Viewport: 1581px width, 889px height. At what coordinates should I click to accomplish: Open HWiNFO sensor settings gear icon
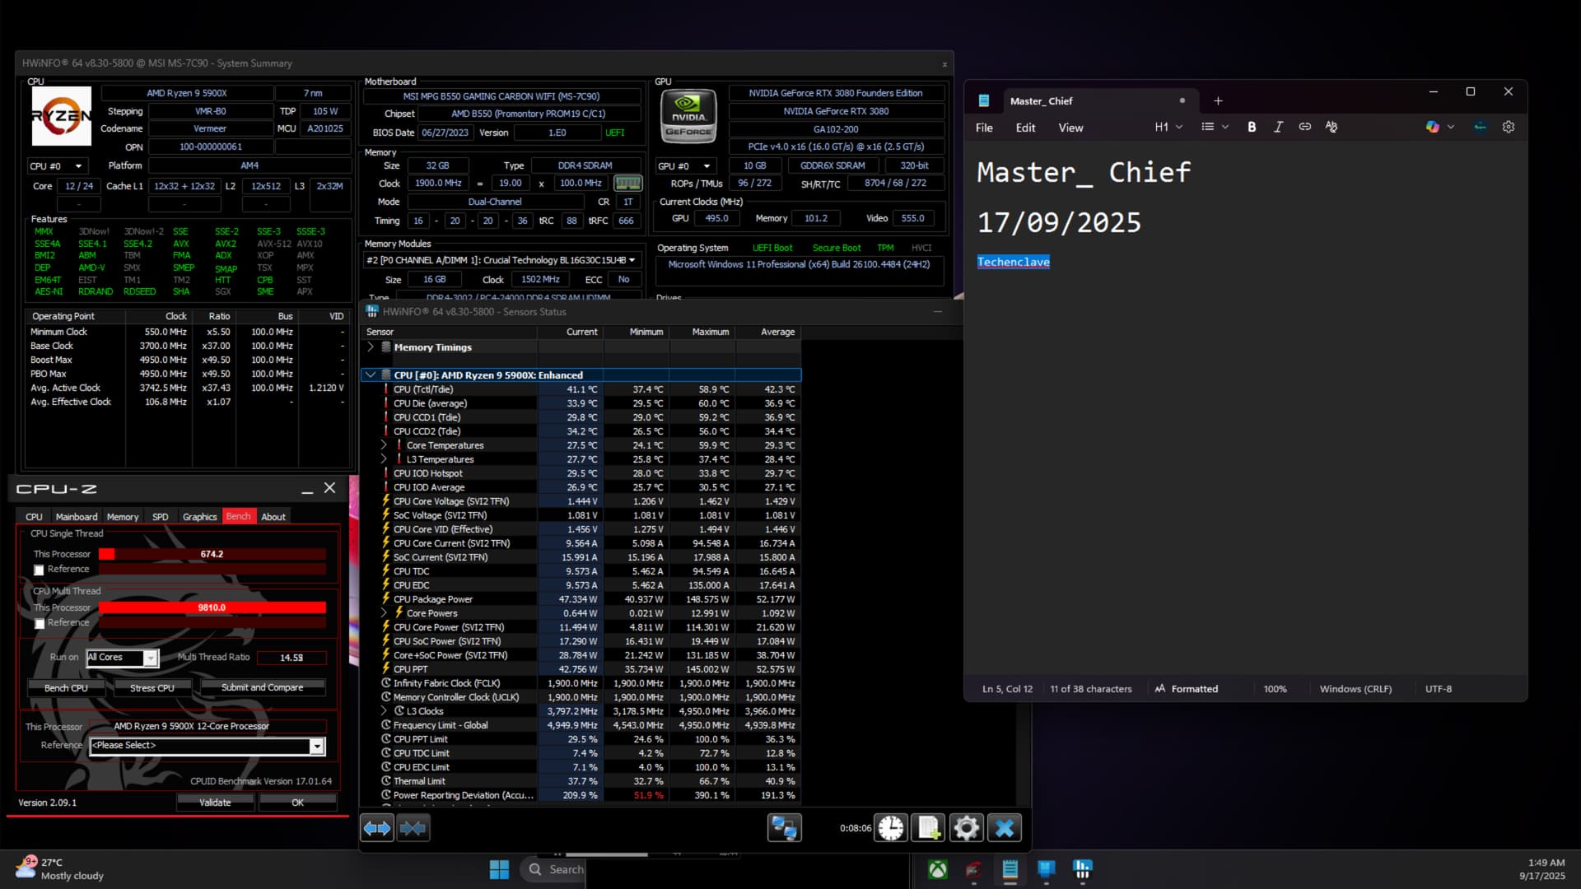tap(966, 828)
